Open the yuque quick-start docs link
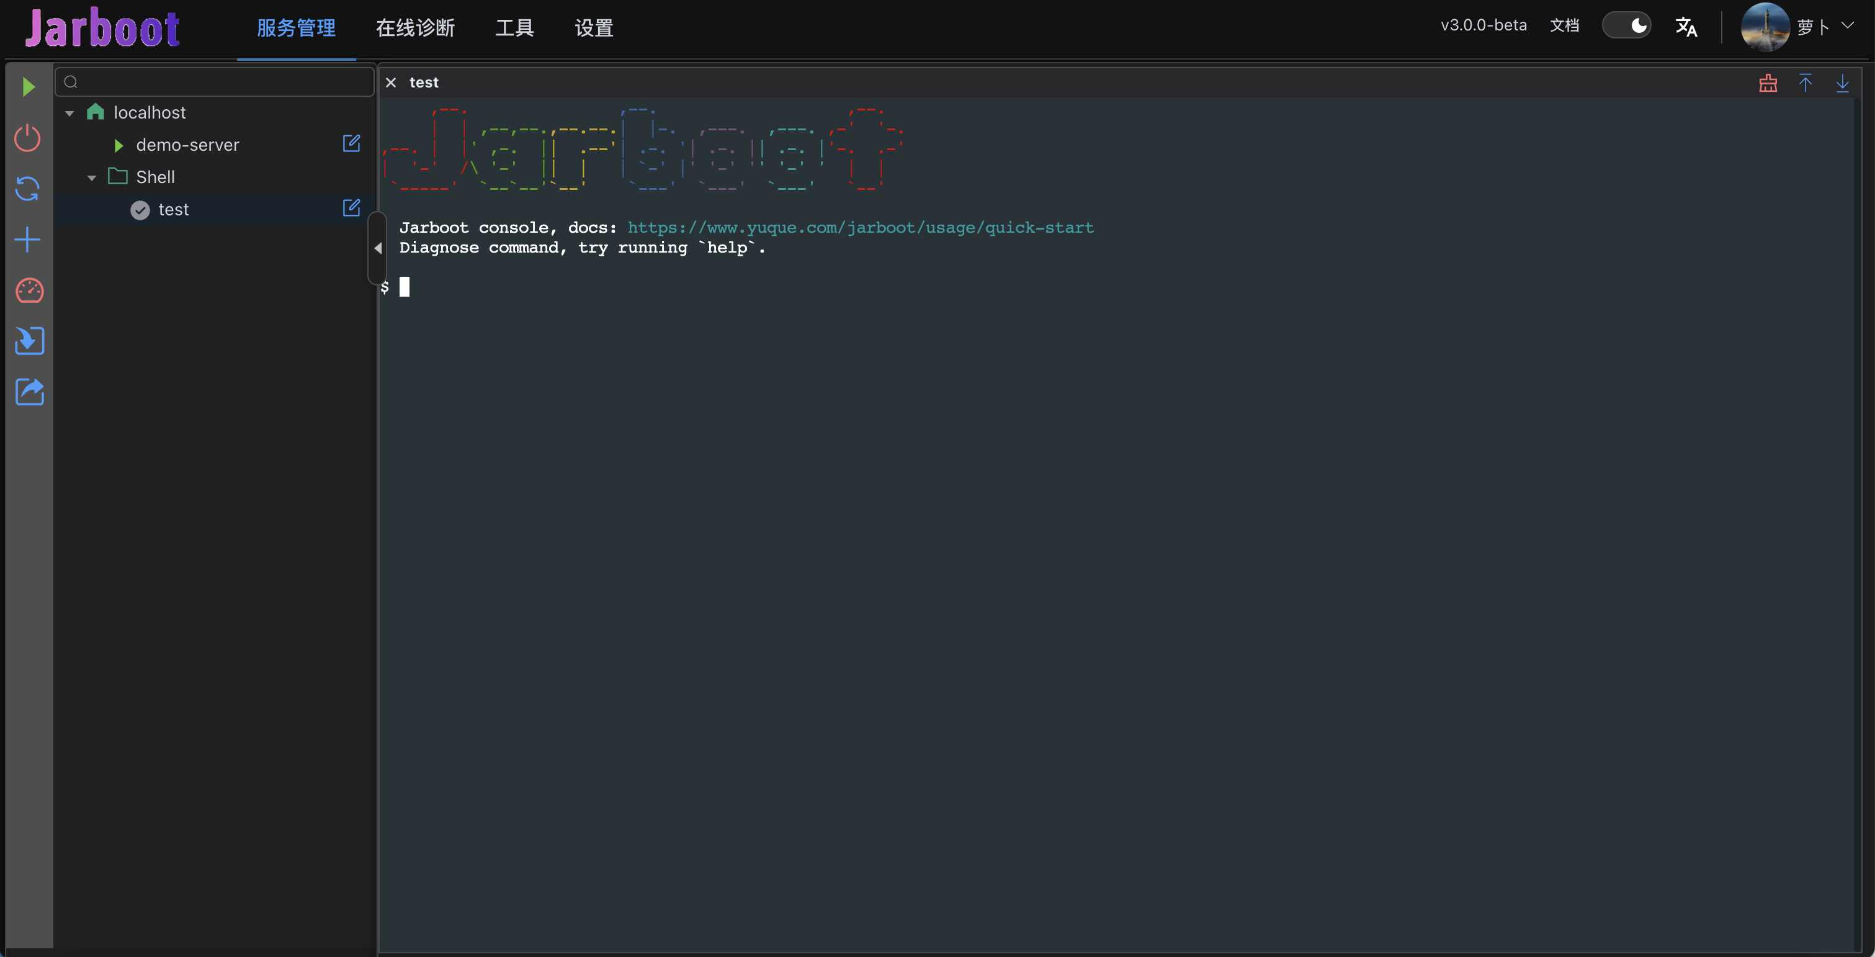 (x=861, y=228)
